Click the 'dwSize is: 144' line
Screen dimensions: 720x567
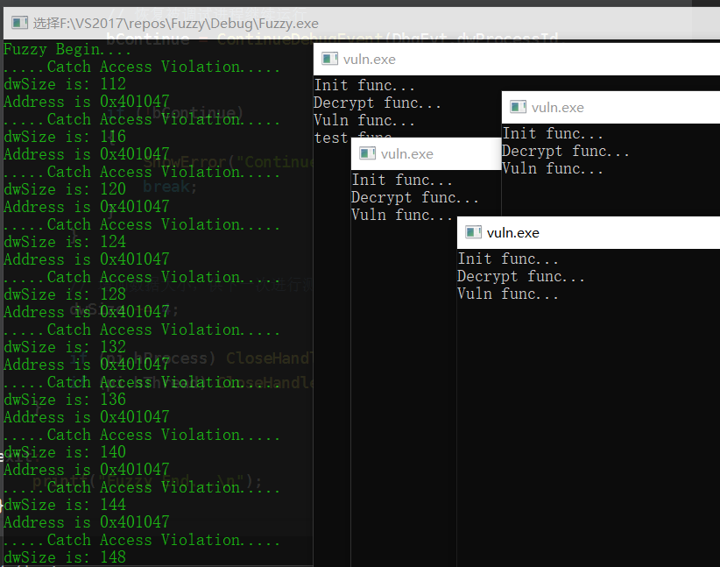[65, 505]
